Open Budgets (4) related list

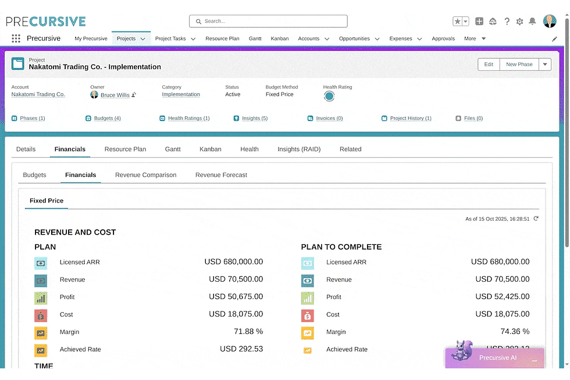[x=107, y=118]
